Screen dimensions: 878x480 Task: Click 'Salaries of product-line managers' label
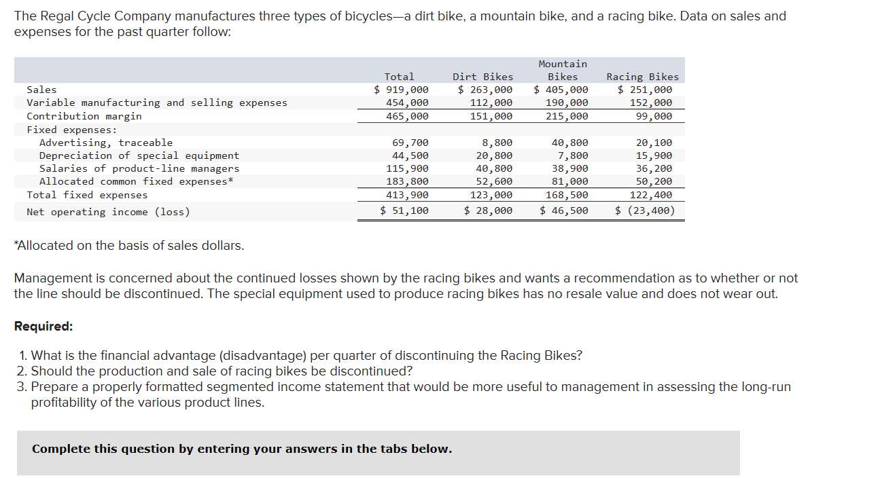pos(139,168)
